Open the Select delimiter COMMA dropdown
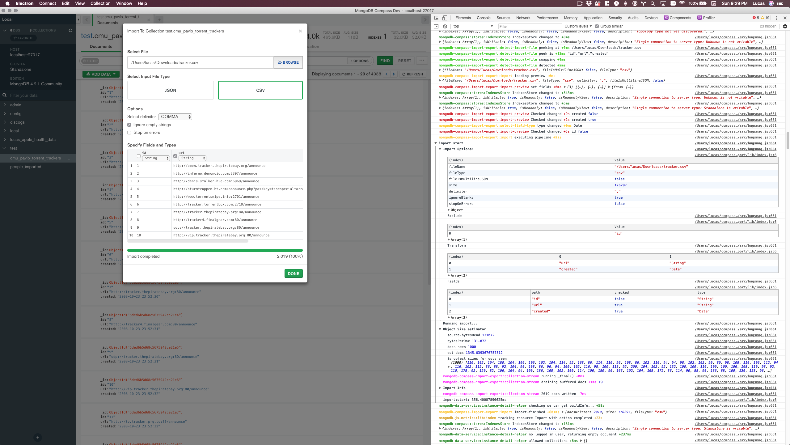 click(x=175, y=117)
